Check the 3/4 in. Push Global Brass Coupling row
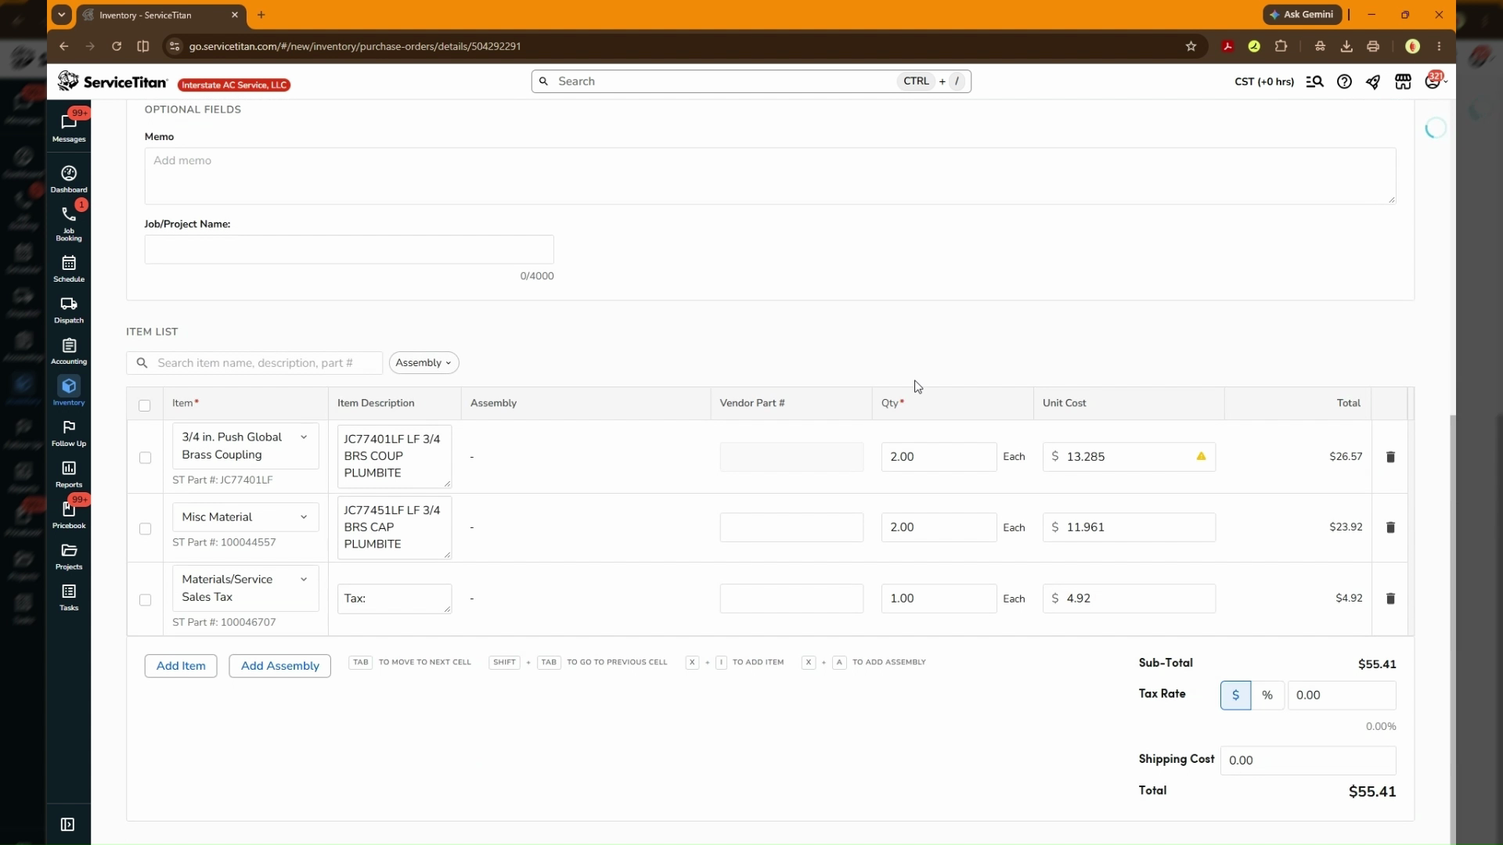 tap(145, 458)
